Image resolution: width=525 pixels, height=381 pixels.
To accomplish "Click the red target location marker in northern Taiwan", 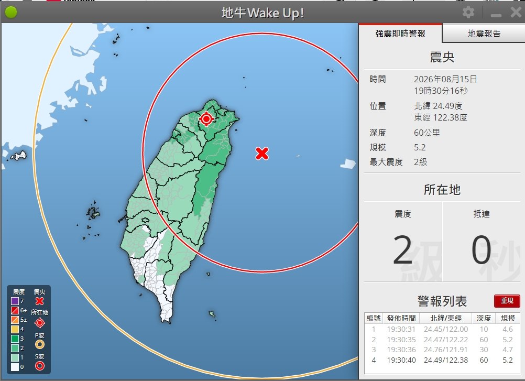I will (206, 118).
